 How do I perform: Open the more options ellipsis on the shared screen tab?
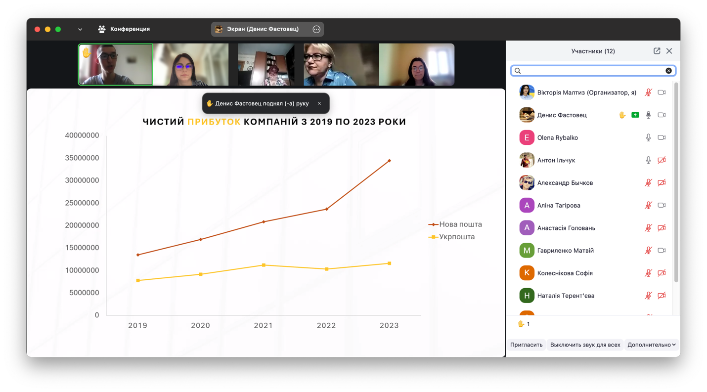pyautogui.click(x=316, y=29)
